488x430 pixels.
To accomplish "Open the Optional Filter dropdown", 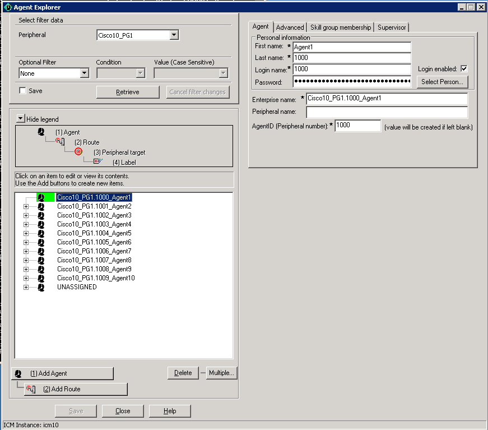I will (85, 73).
